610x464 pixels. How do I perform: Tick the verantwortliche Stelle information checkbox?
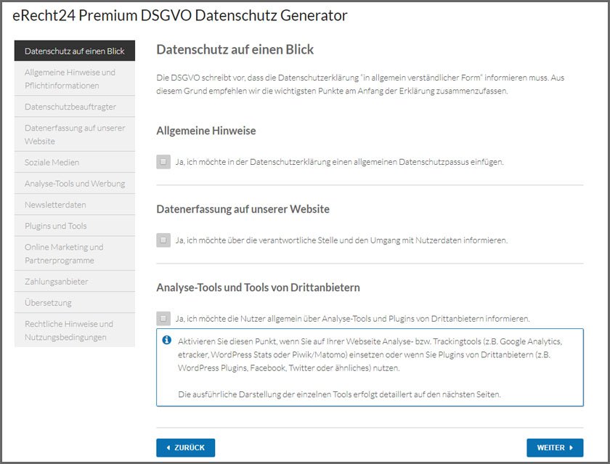(163, 240)
